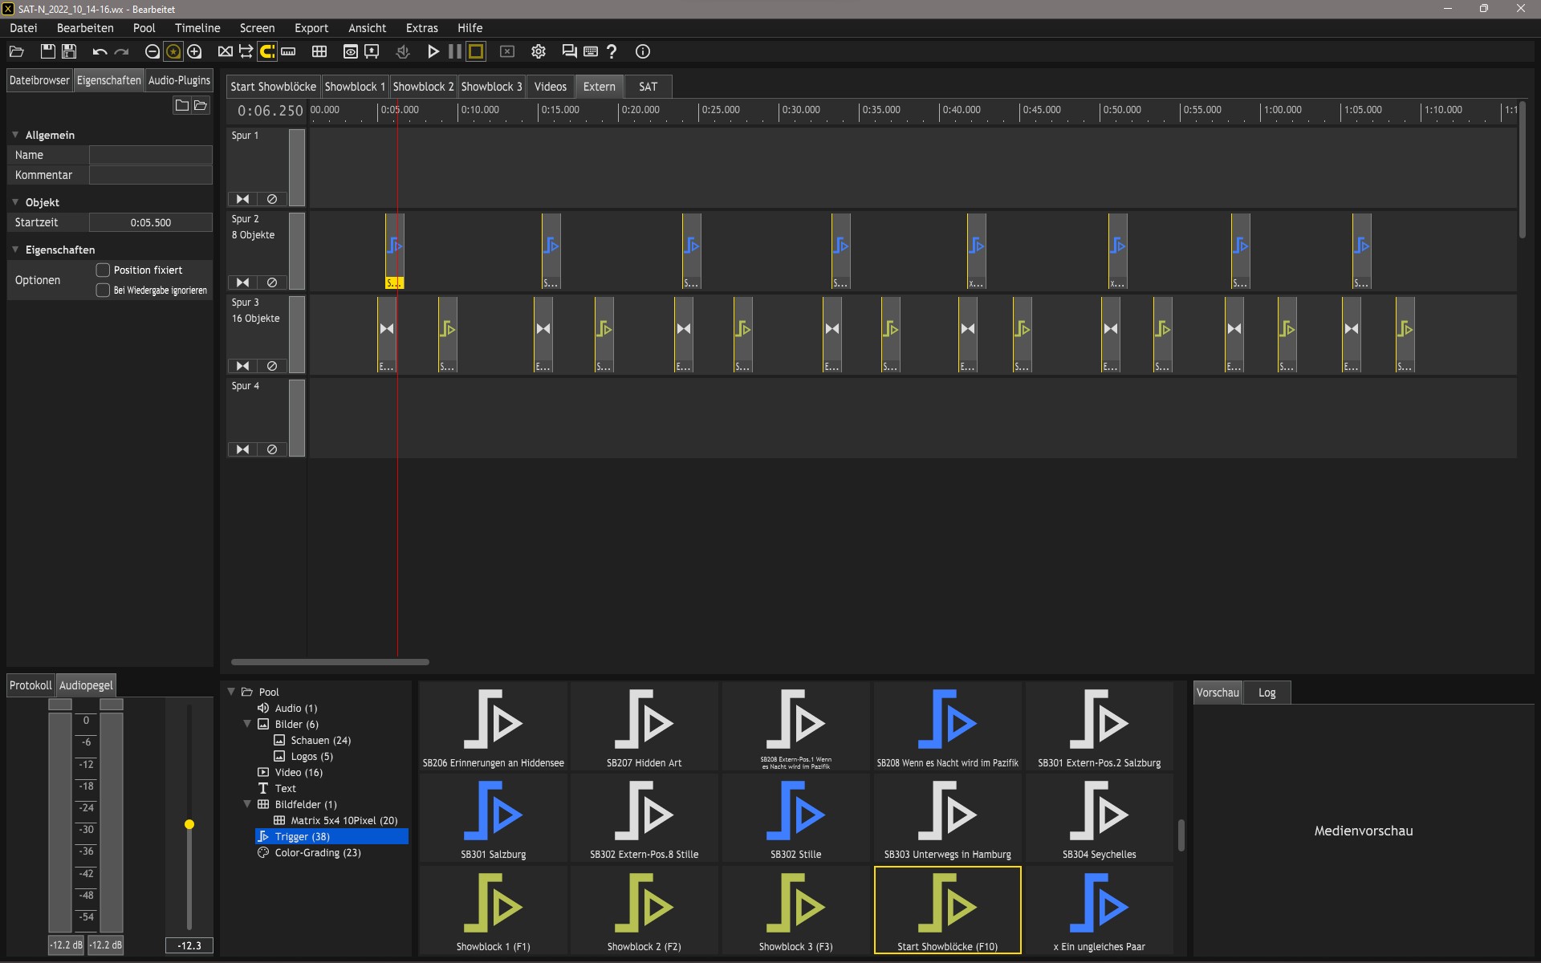Open the Log tab

coord(1267,693)
